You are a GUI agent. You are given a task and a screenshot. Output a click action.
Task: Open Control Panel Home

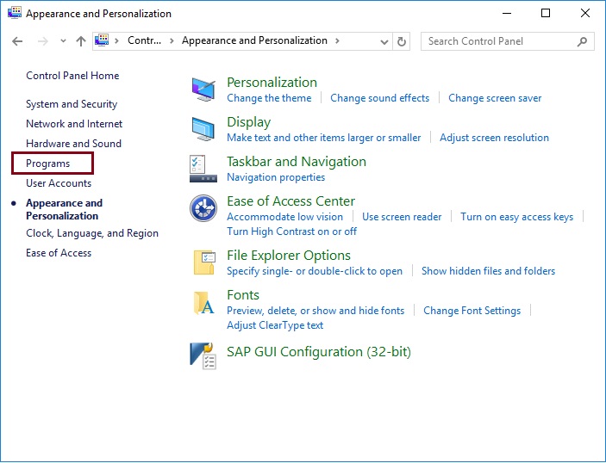click(x=72, y=76)
